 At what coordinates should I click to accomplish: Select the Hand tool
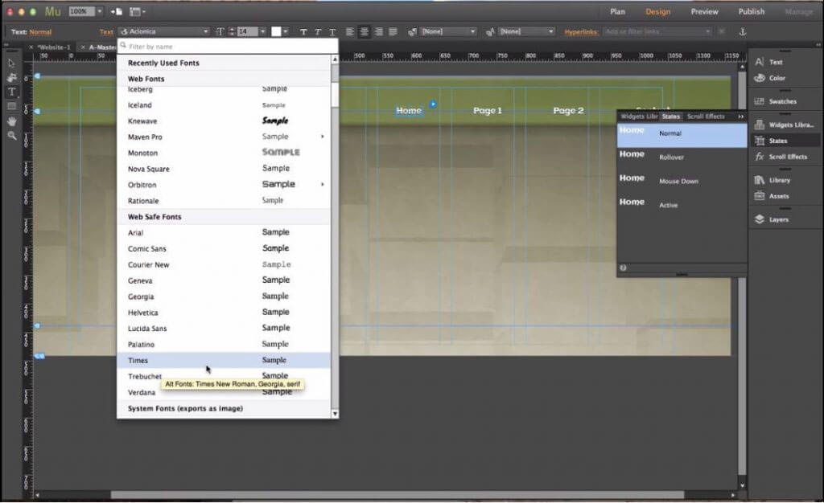pyautogui.click(x=11, y=121)
